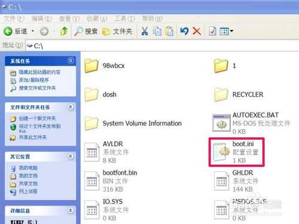
Task: Collapse the File and Folder Tasks panel
Action: coord(70,107)
